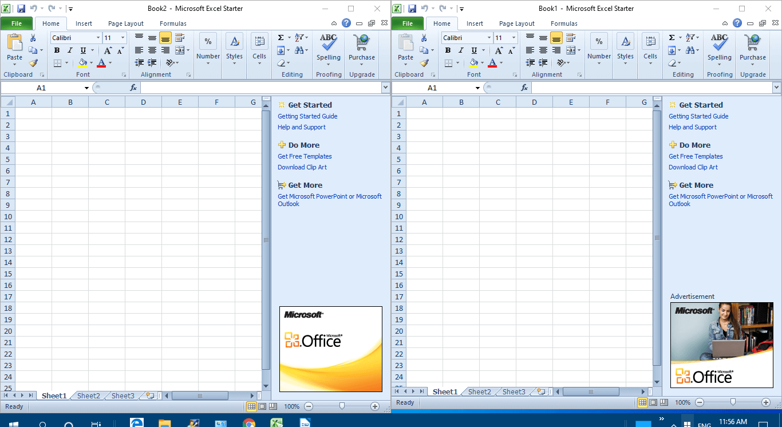The image size is (782, 427).
Task: Expand the Number group dropdown in Book2
Action: (x=208, y=64)
